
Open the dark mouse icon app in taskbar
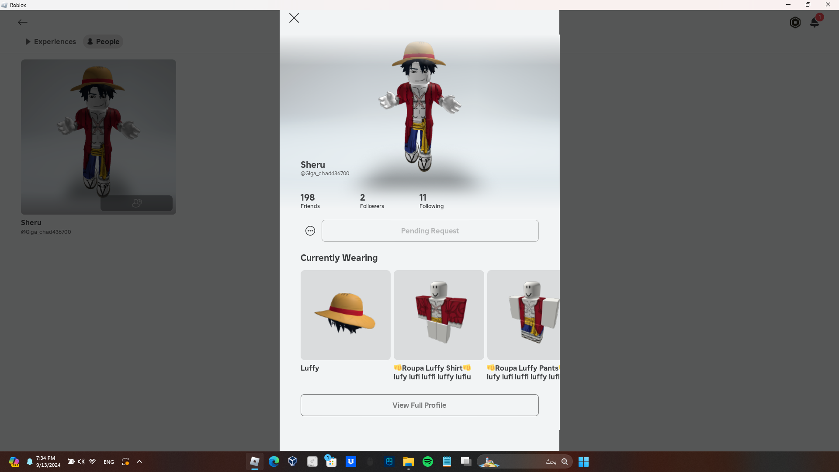[x=370, y=462]
